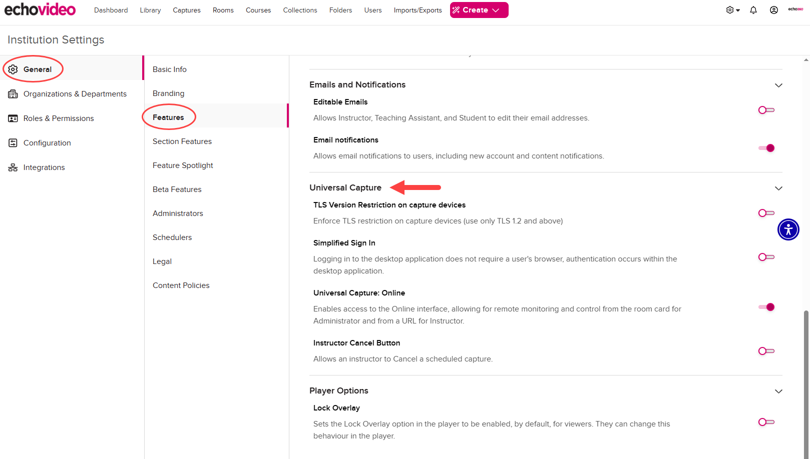This screenshot has height=459, width=810.
Task: Click the Configuration icon in sidebar
Action: click(x=13, y=143)
